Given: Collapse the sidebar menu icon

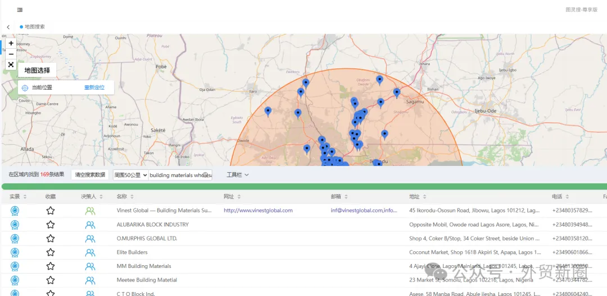Looking at the screenshot, I should [20, 10].
